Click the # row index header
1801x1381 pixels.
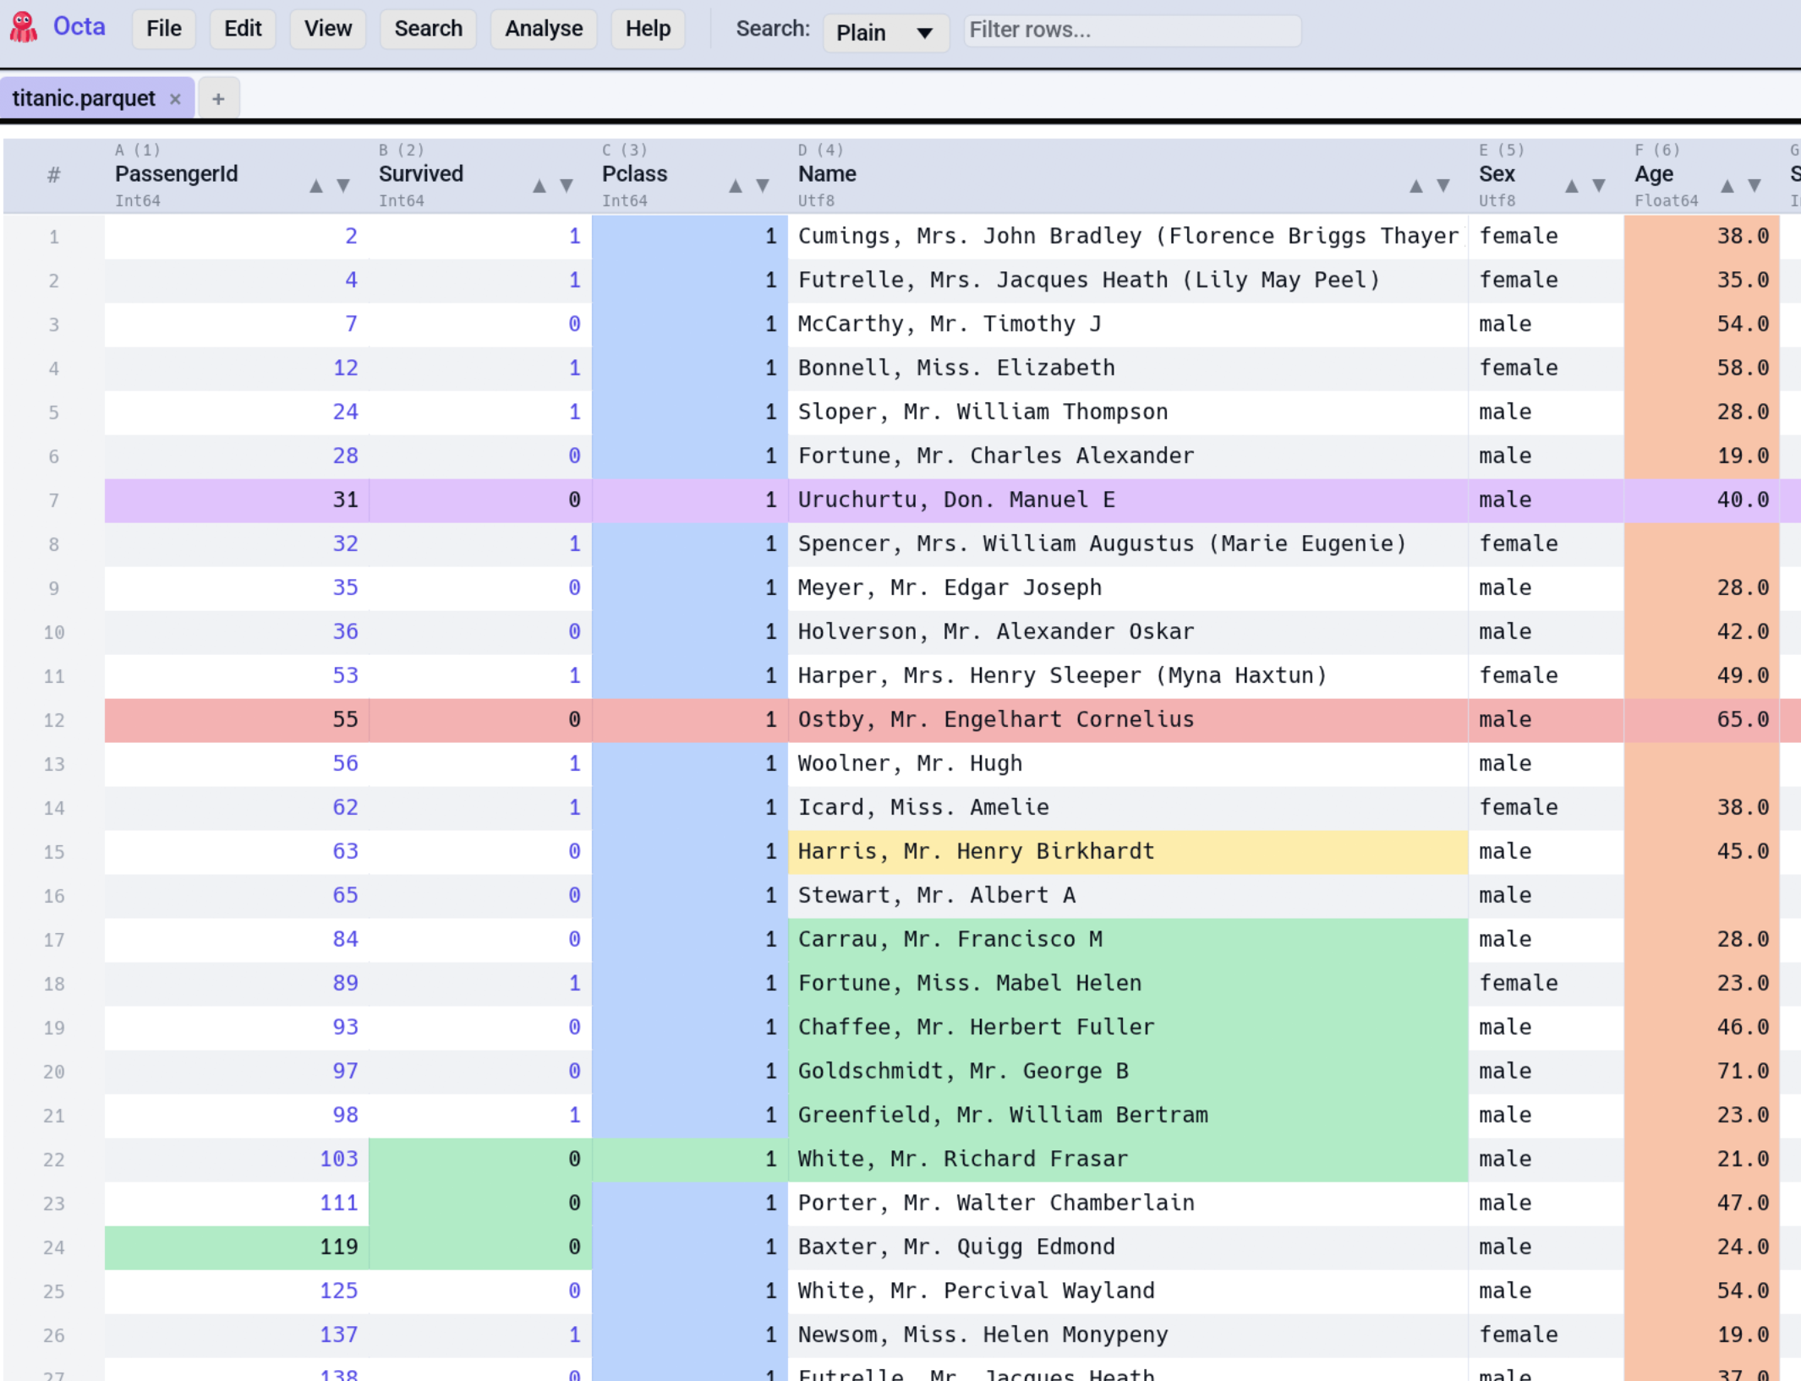click(54, 175)
